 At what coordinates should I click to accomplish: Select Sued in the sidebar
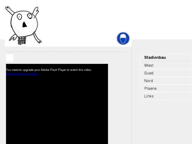(x=166, y=73)
